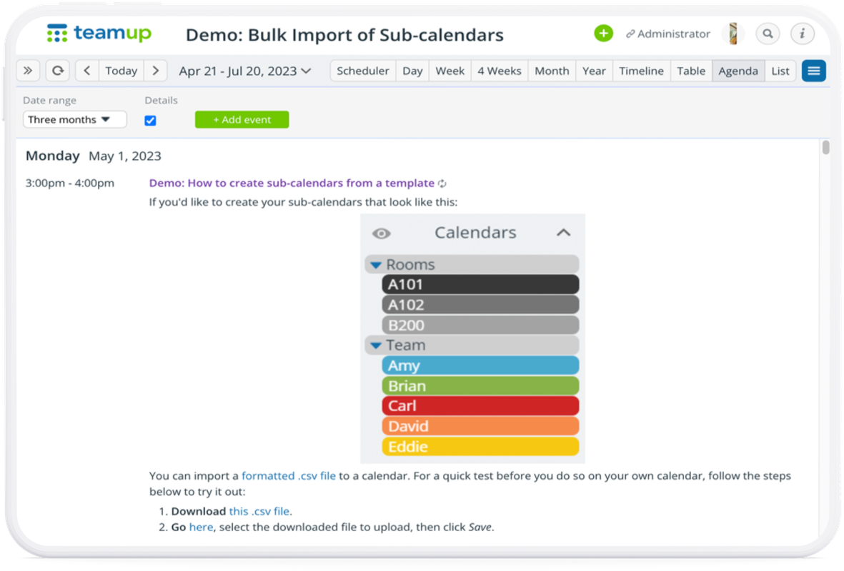Switch to Timeline view

641,71
